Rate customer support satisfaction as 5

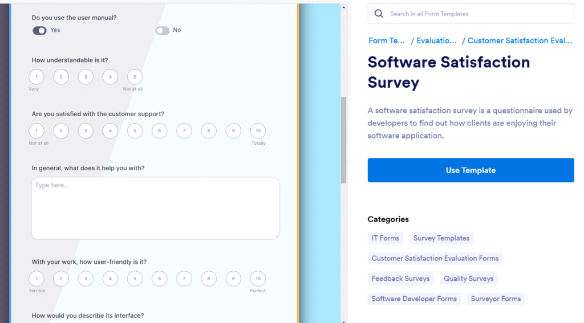click(x=135, y=130)
